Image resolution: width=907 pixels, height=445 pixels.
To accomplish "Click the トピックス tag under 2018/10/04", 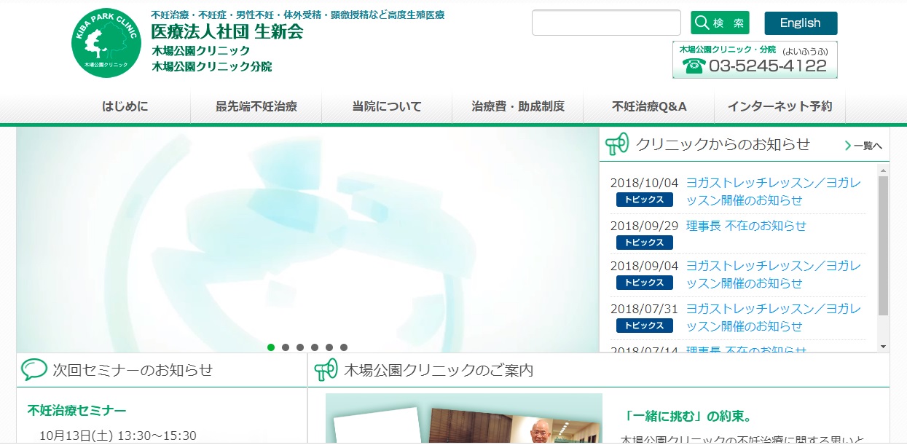I will pos(644,200).
